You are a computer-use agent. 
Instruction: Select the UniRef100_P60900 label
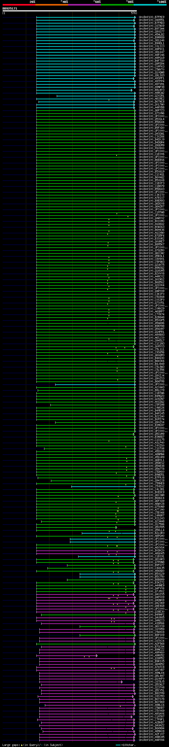click(x=151, y=148)
